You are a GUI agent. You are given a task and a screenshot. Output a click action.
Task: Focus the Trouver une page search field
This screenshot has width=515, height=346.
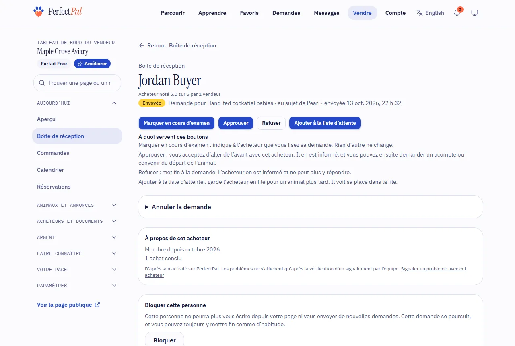tap(77, 83)
